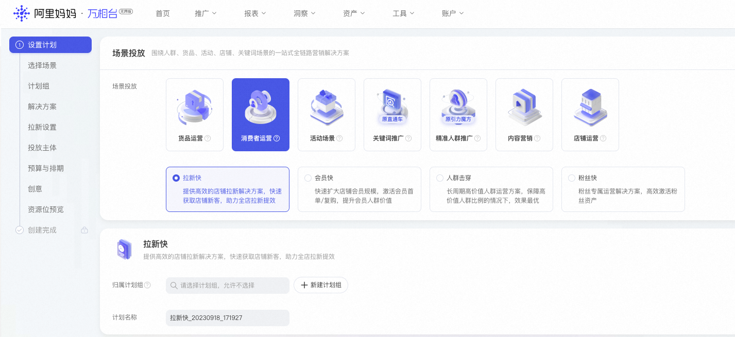Open the 资产 dropdown menu
735x337 pixels.
click(354, 13)
